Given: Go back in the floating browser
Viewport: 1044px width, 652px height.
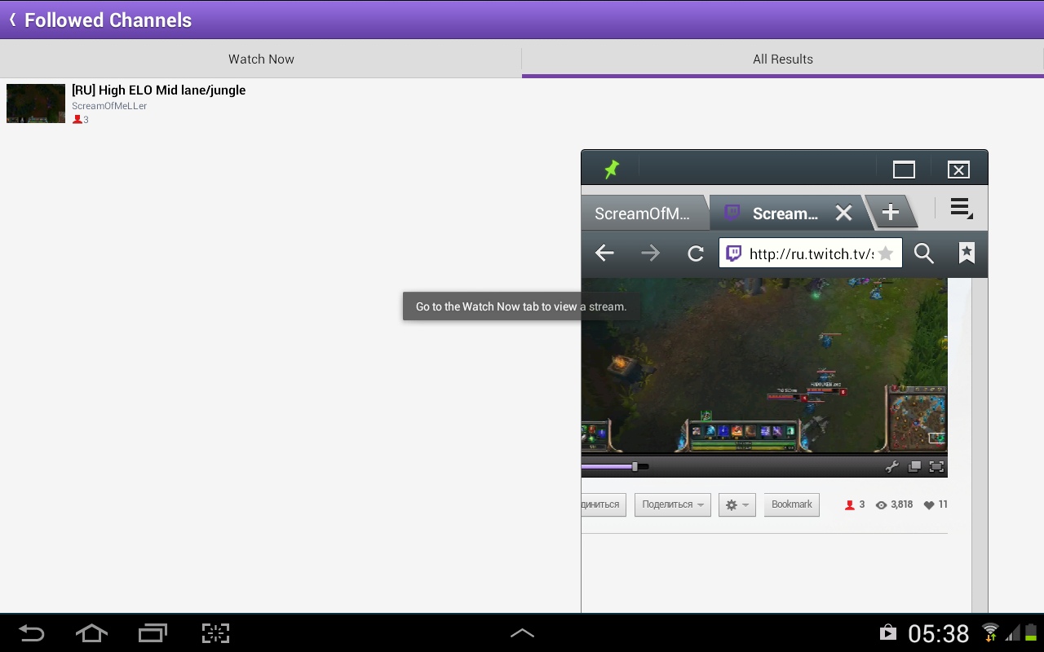Looking at the screenshot, I should tap(604, 253).
